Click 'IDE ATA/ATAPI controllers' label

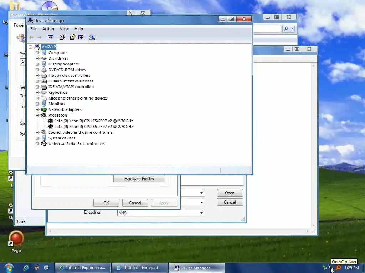(71, 87)
